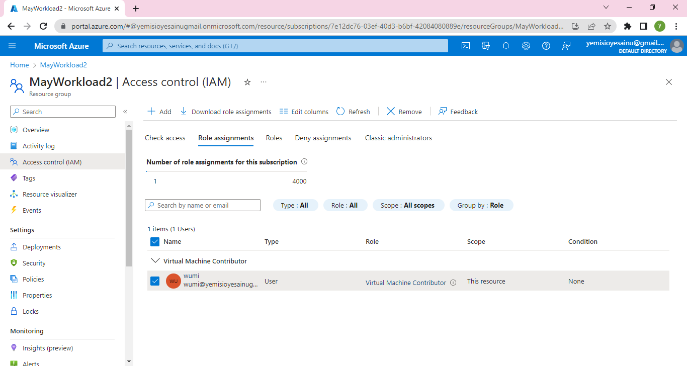Open the more options ellipsis beside the title

click(264, 82)
